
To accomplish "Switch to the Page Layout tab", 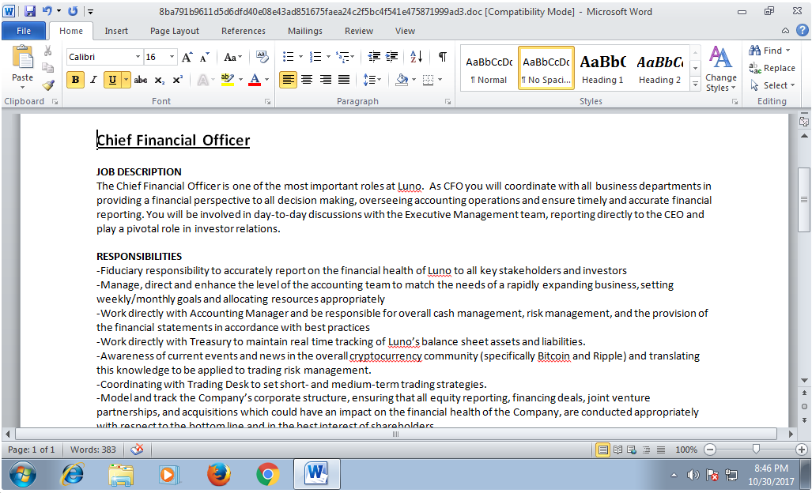I will pyautogui.click(x=175, y=31).
